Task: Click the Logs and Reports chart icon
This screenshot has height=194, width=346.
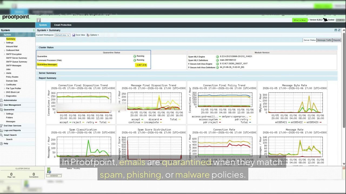Action: click(x=2, y=130)
